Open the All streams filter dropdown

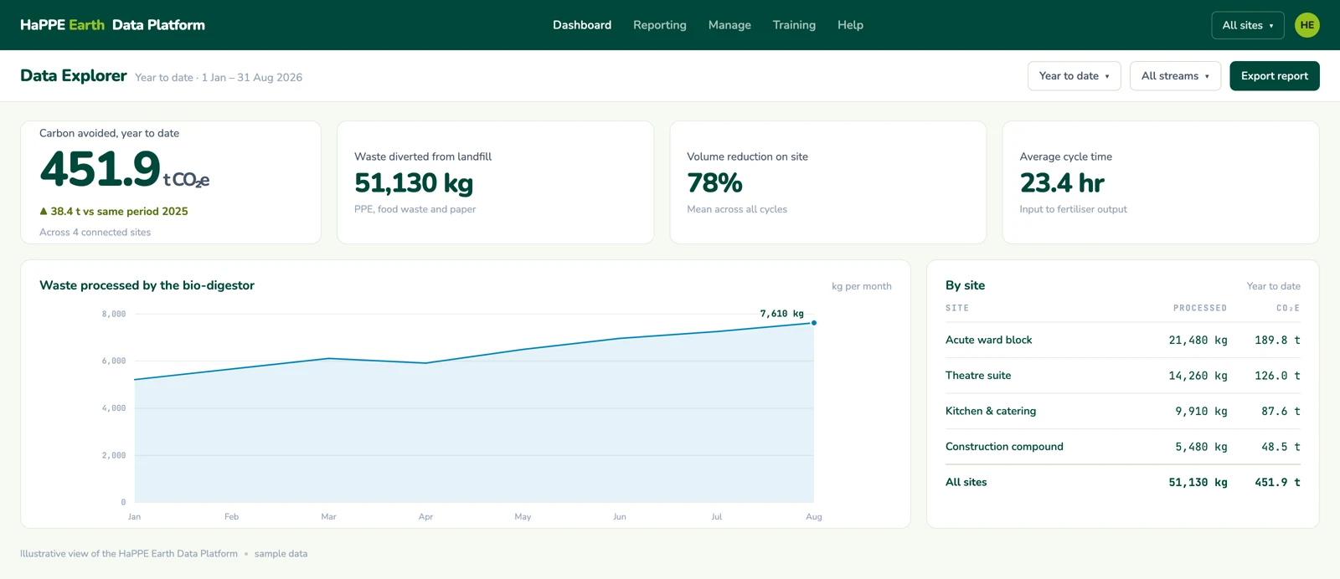(x=1175, y=76)
